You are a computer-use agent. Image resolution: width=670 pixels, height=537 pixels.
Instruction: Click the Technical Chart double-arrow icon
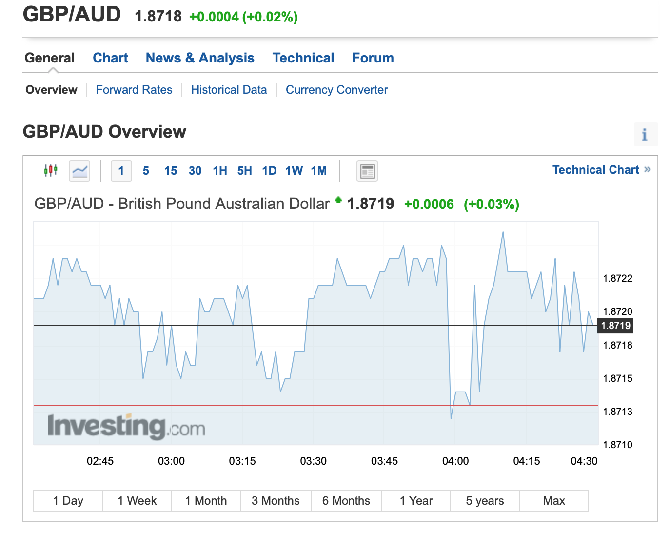(x=648, y=169)
